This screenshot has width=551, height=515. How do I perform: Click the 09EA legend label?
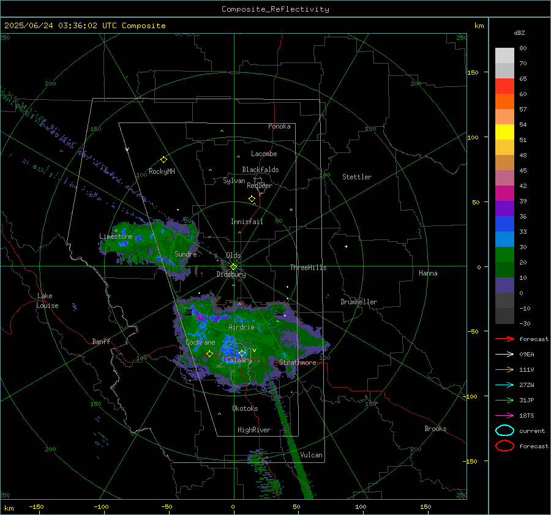[x=527, y=354]
